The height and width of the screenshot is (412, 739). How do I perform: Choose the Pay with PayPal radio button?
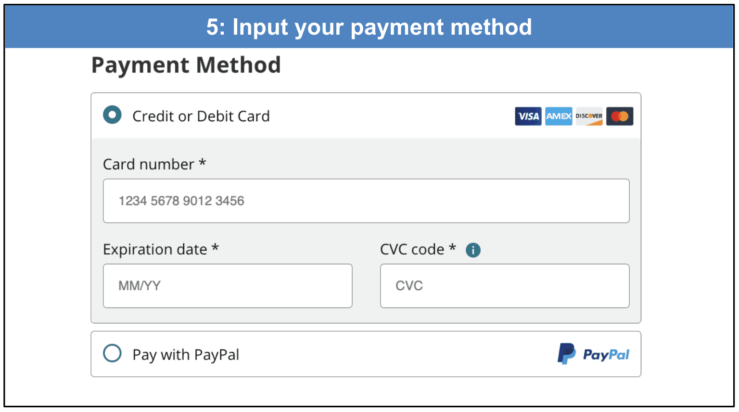click(x=112, y=353)
